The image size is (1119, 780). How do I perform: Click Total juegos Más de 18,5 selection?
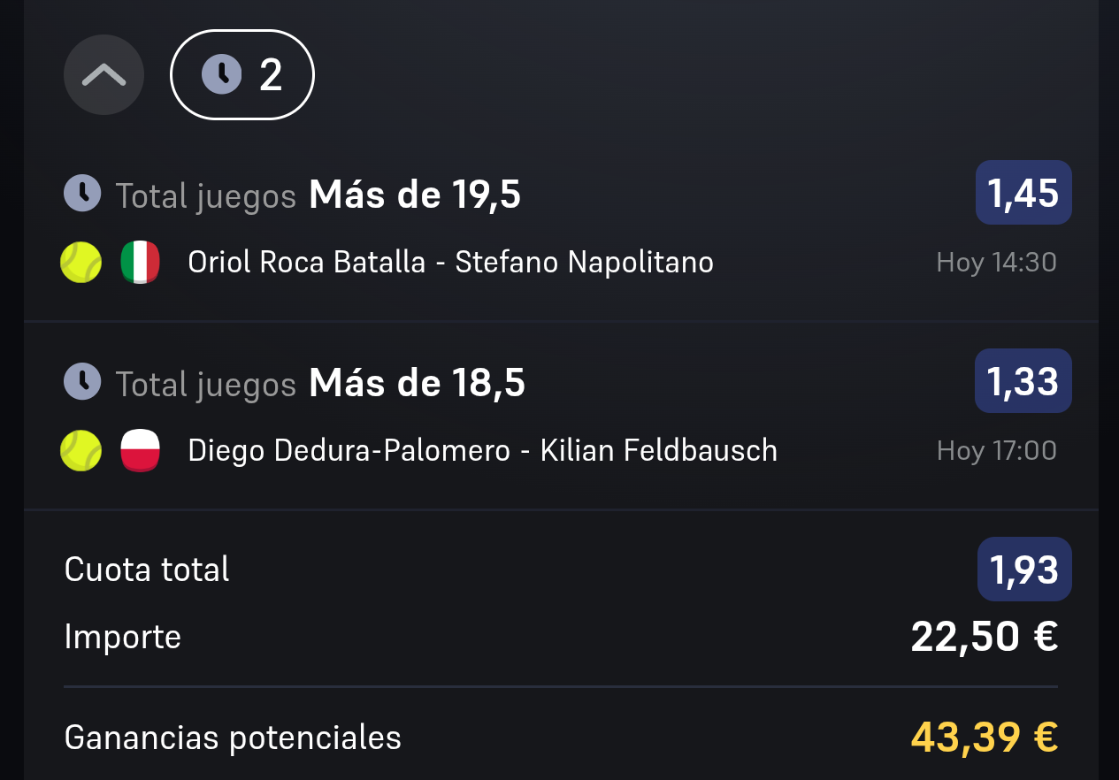coord(320,383)
